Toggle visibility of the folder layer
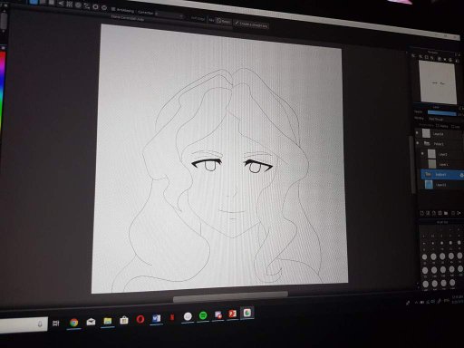 [x=418, y=143]
